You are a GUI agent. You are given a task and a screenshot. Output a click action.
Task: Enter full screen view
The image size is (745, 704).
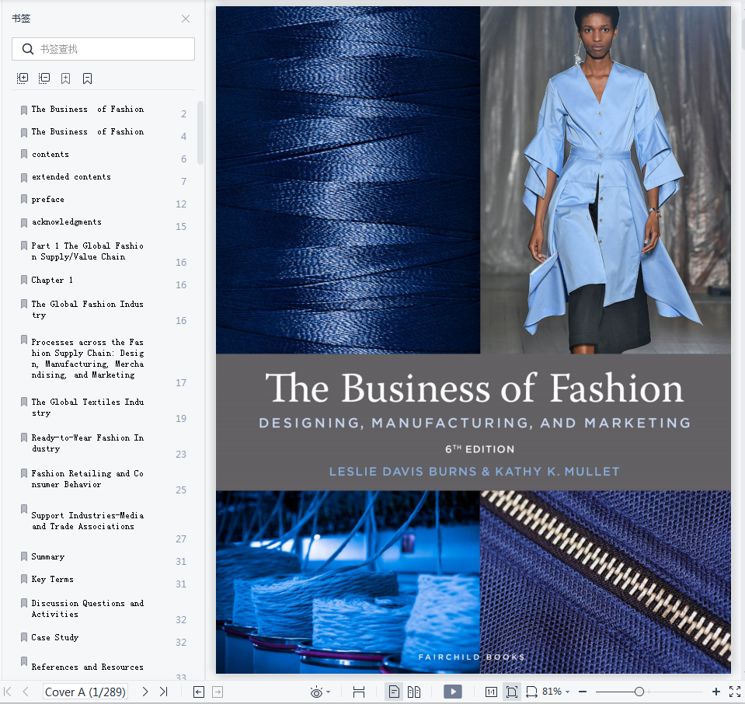click(735, 692)
